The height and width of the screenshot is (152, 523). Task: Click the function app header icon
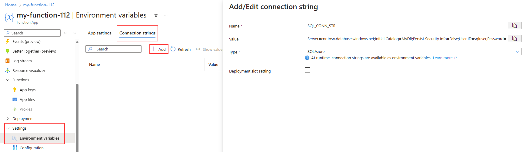coord(9,17)
